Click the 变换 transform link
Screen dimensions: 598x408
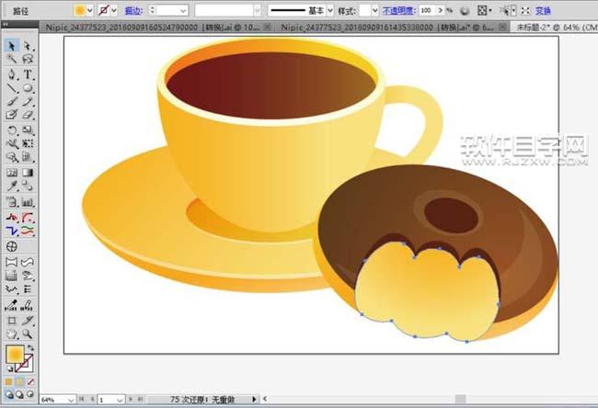(x=543, y=11)
